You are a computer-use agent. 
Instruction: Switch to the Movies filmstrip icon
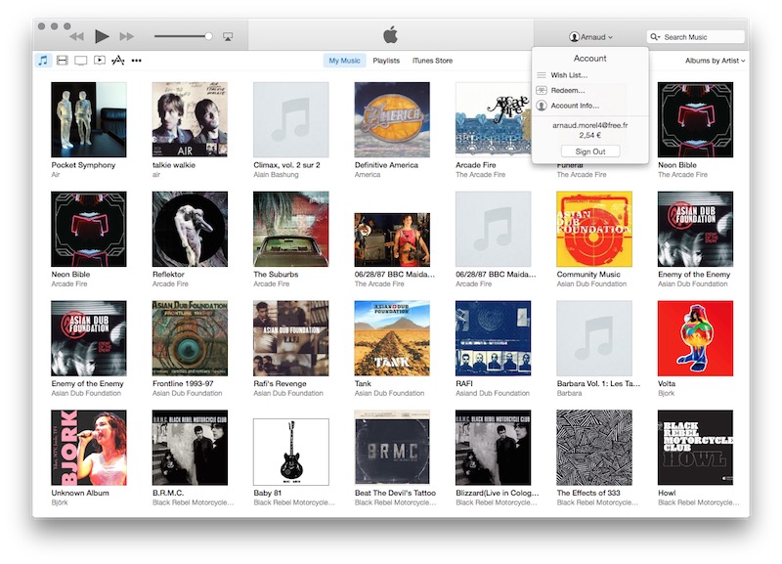(63, 61)
